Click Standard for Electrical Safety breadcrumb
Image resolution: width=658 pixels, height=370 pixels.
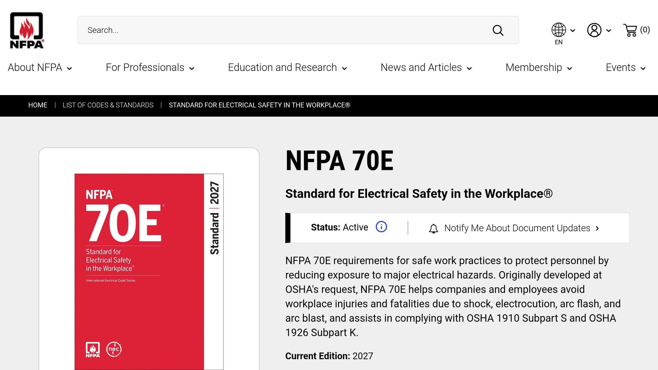[259, 105]
